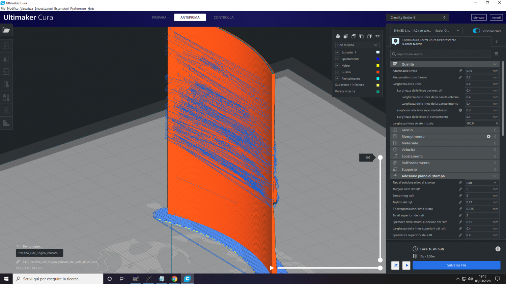
Task: Open the tools wrench icon beside Salva su File
Action: pyautogui.click(x=395, y=265)
